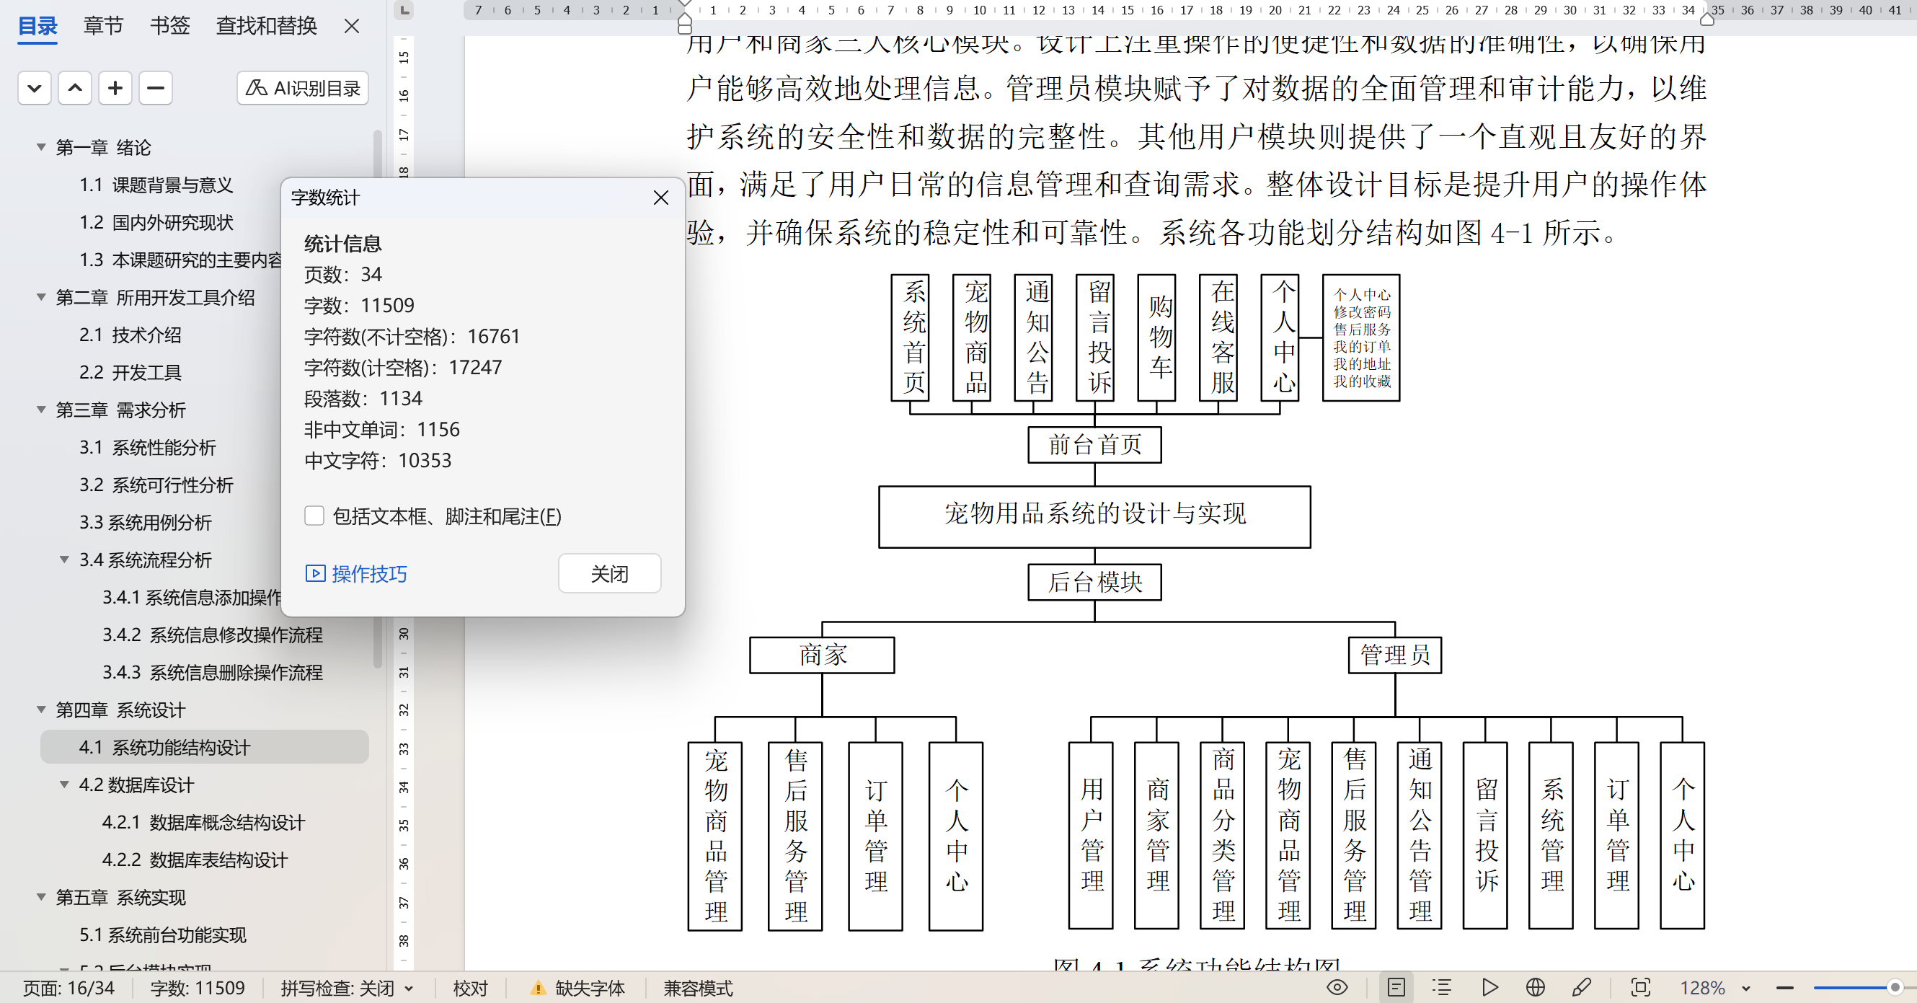This screenshot has width=1917, height=1003.
Task: Click the pen writing mode icon
Action: click(x=1582, y=987)
